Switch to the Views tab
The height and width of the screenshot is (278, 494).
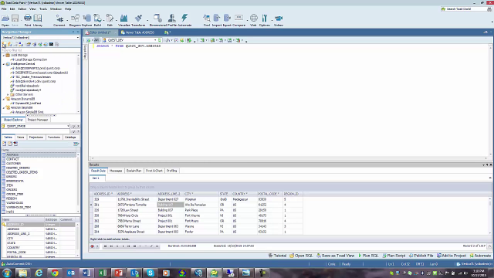pyautogui.click(x=21, y=137)
